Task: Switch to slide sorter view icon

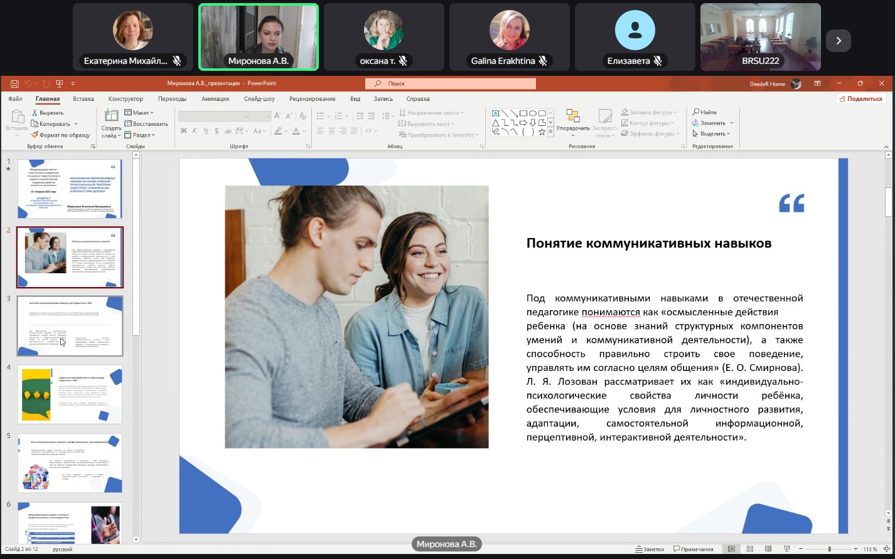Action: coord(750,549)
